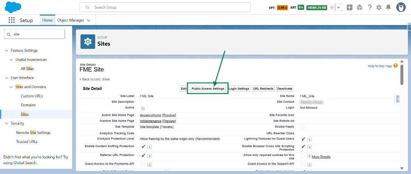This screenshot has width=411, height=174.
Task: Click the EPT 3.96 s badge
Action: 282,8
